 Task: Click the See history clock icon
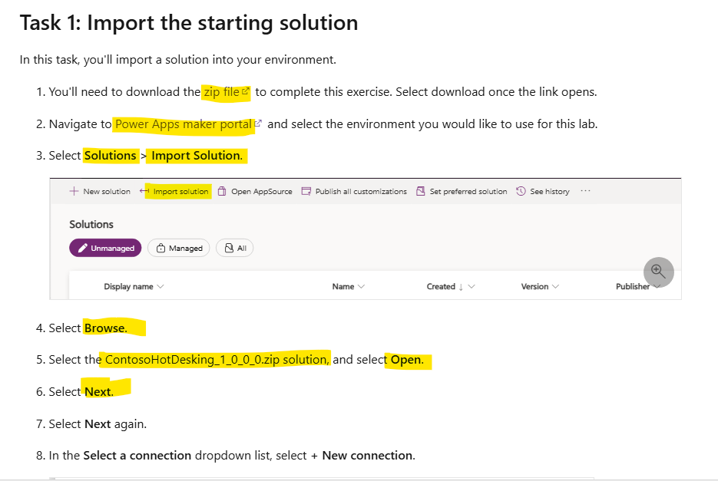pos(521,191)
